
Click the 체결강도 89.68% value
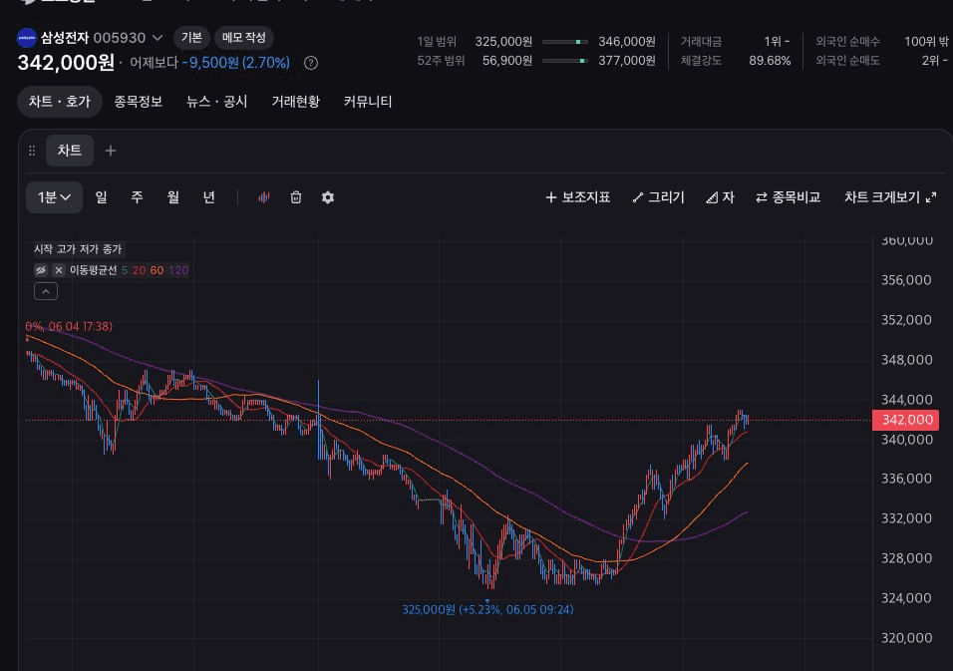tap(770, 61)
